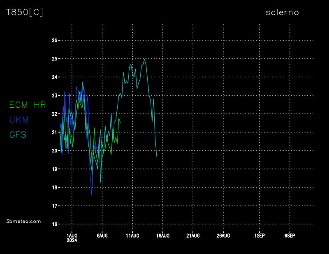Click the ECM HR legend entry
Screen dimensions: 329x254
[x=28, y=105]
